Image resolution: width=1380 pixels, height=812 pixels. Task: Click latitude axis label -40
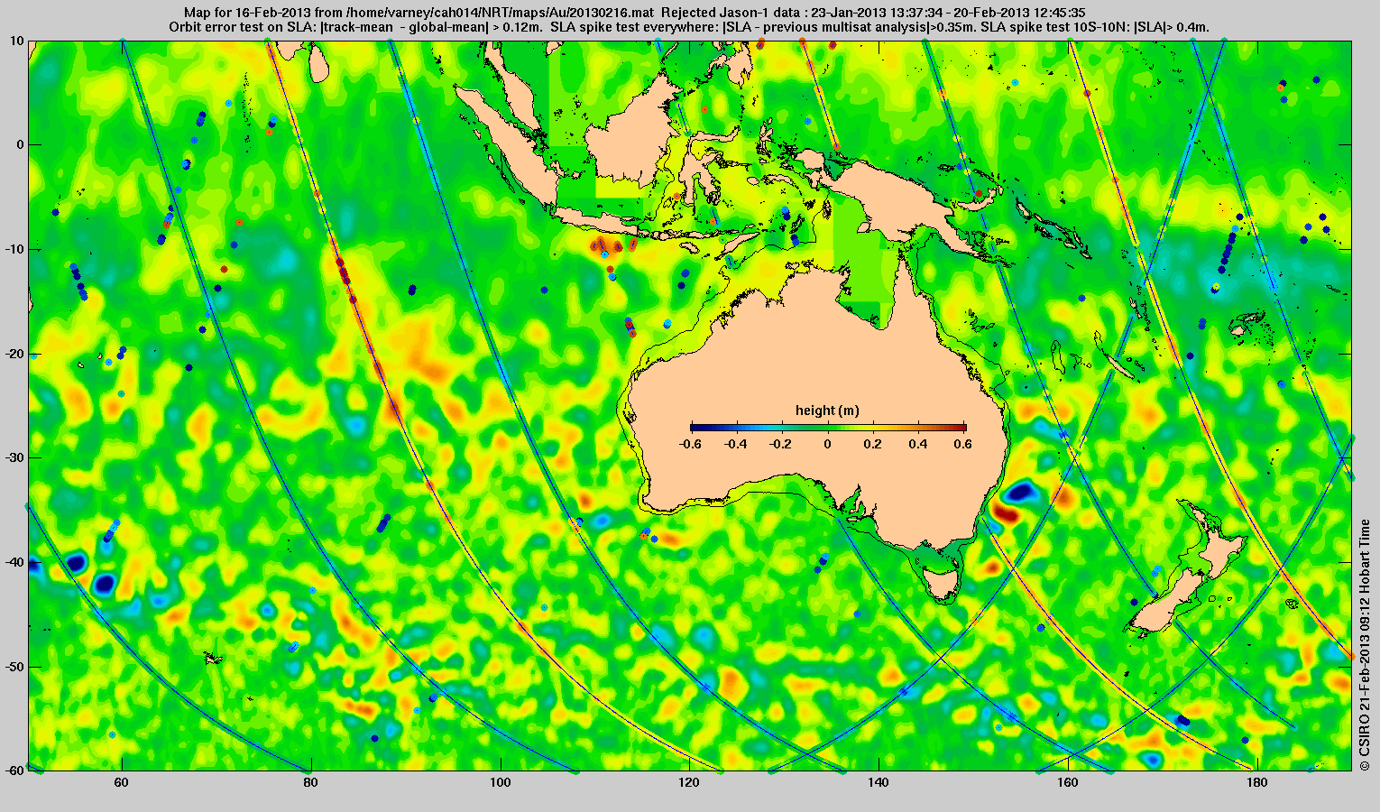coord(14,562)
